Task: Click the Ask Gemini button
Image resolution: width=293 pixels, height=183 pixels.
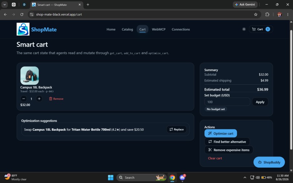Action: tap(245, 4)
